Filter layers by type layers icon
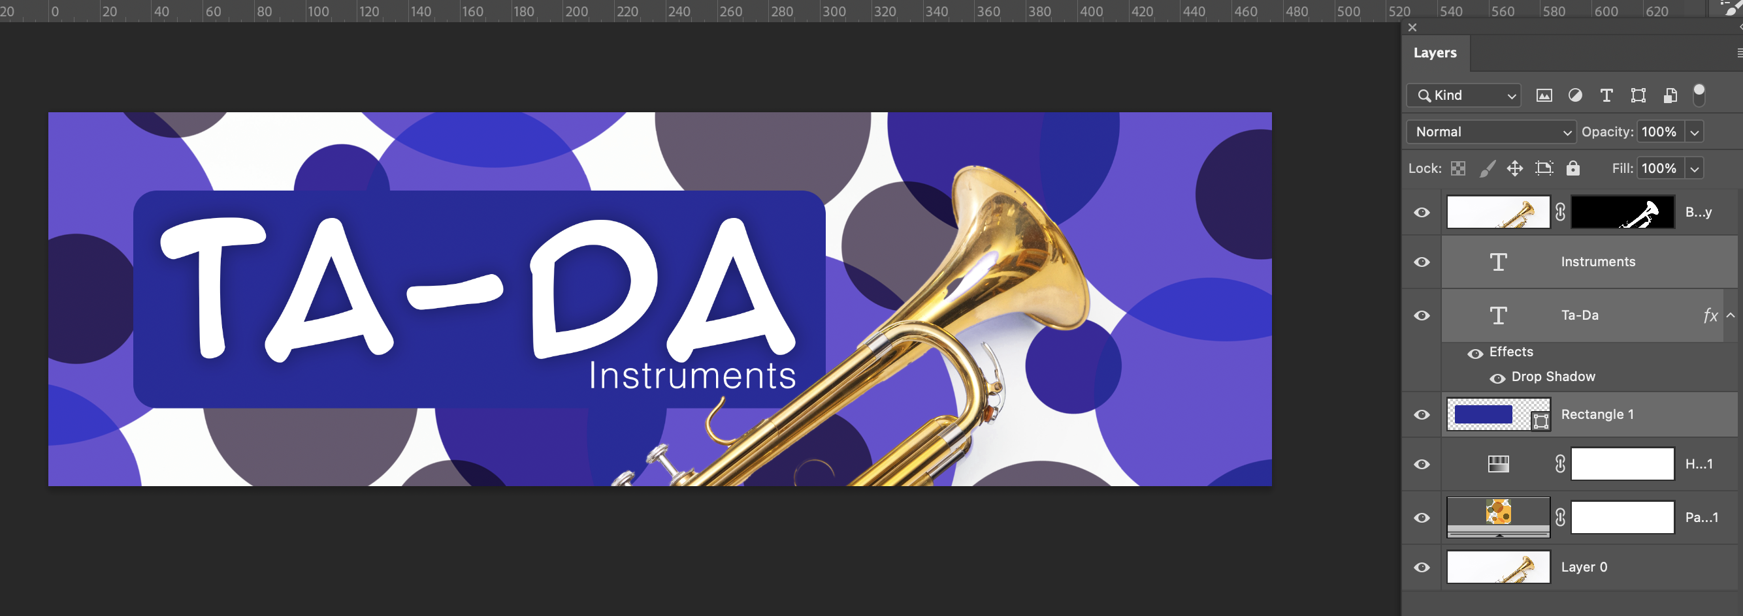The image size is (1743, 616). [1606, 95]
